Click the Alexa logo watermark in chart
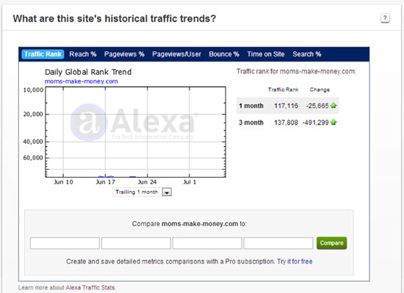404x293 pixels. click(x=134, y=123)
